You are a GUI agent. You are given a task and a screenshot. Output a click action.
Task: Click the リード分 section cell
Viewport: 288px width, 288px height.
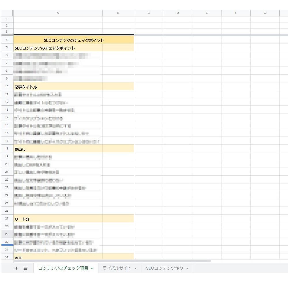(58, 218)
